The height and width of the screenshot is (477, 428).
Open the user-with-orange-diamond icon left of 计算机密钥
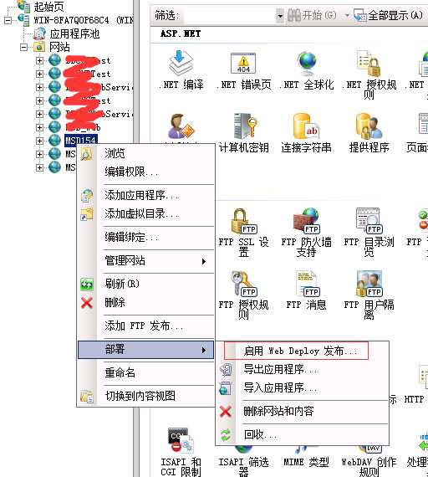click(x=181, y=126)
